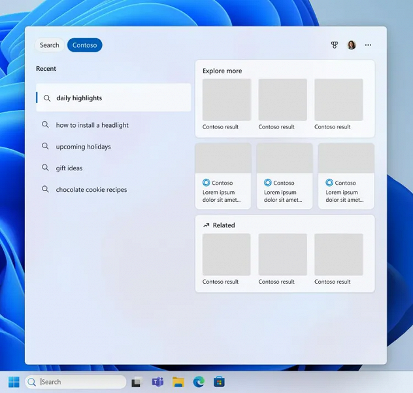The height and width of the screenshot is (393, 413).
Task: Open File Explorer from the taskbar
Action: pyautogui.click(x=178, y=382)
